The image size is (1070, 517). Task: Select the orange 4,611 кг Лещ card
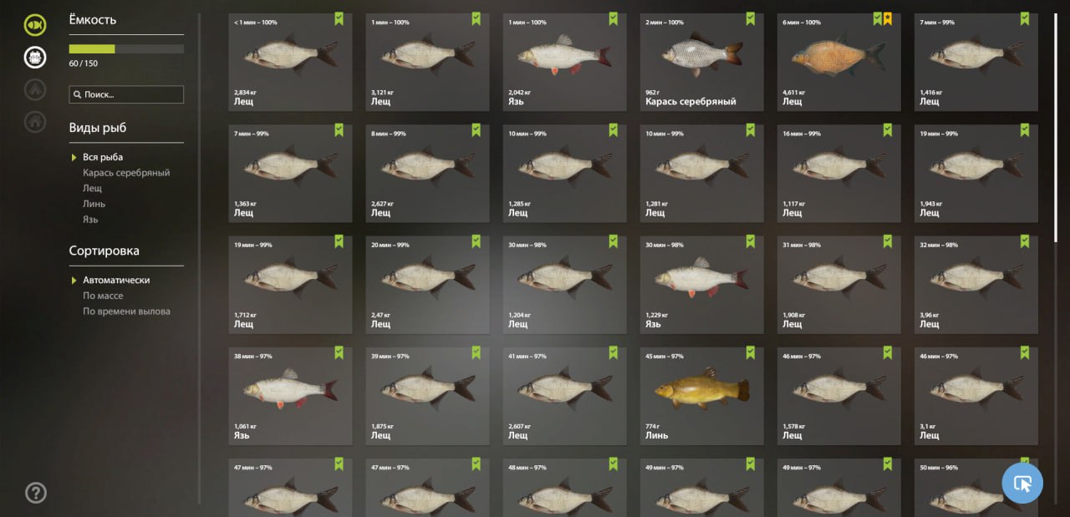tap(838, 62)
